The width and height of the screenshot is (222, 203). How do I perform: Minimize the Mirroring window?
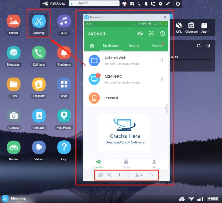point(160,17)
